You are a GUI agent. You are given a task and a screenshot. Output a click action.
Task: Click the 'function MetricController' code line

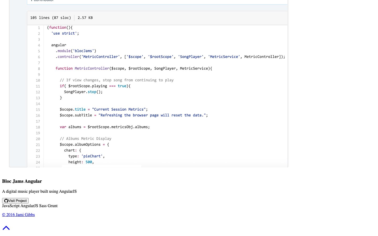point(134,68)
